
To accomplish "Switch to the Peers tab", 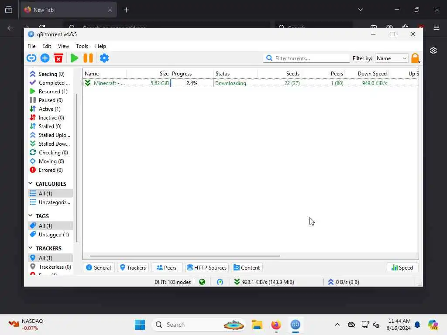I will tap(166, 268).
